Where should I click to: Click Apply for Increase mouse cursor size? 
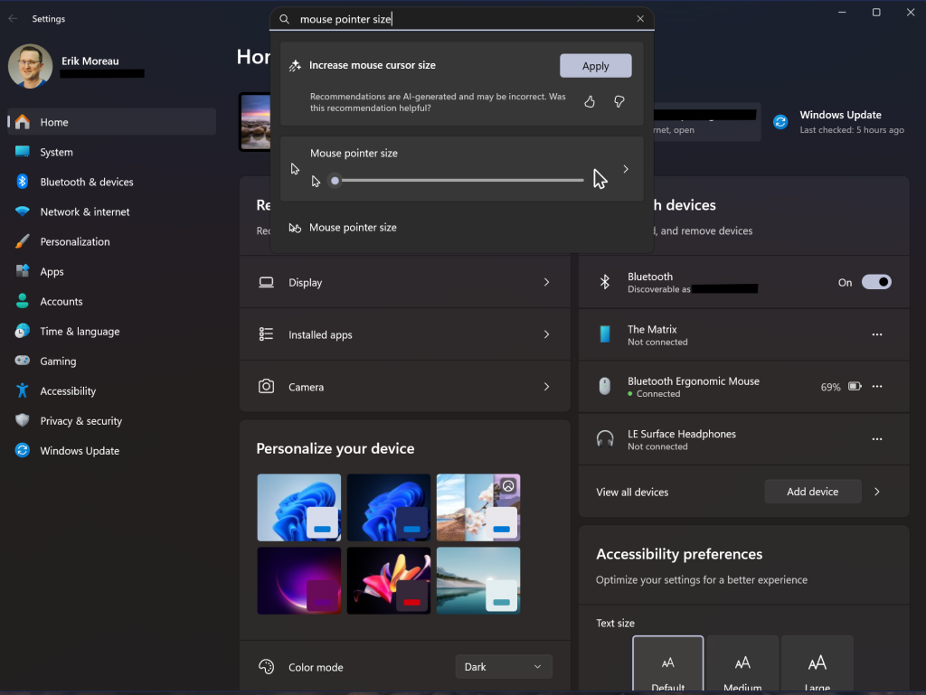point(595,66)
